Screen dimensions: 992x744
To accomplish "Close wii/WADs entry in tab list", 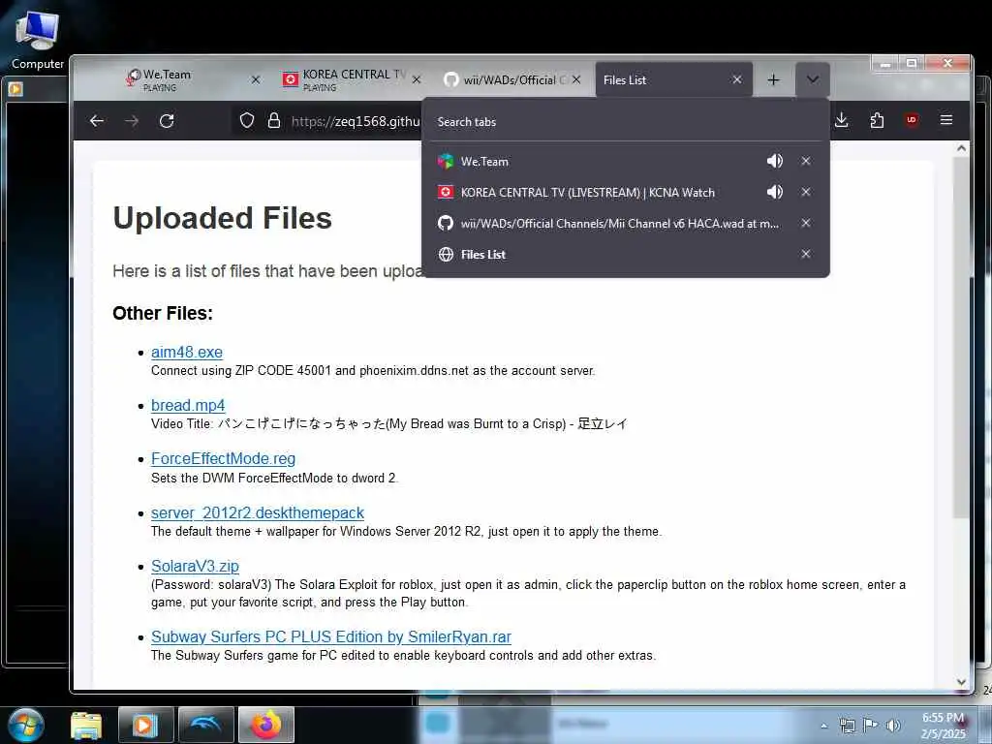I will [806, 223].
